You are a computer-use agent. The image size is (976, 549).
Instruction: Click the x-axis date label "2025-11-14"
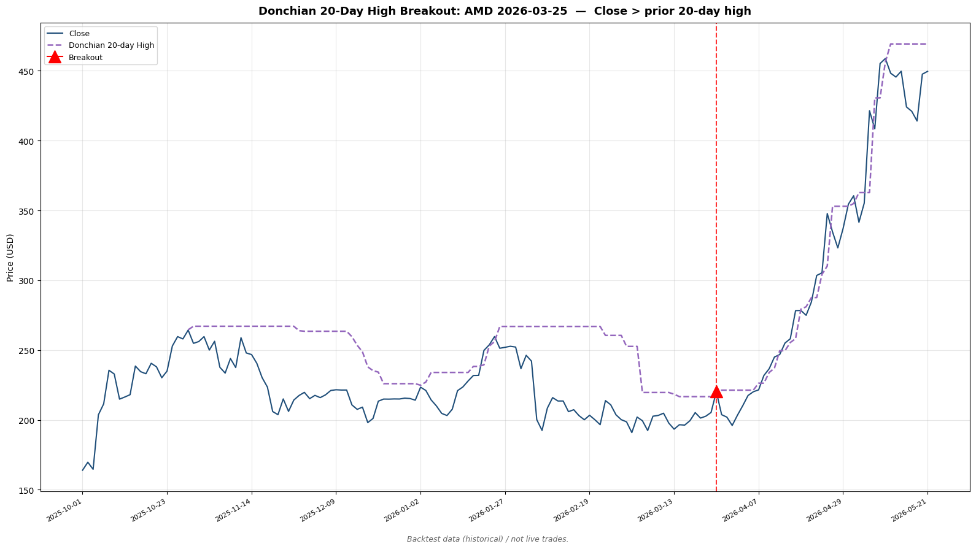pyautogui.click(x=233, y=510)
